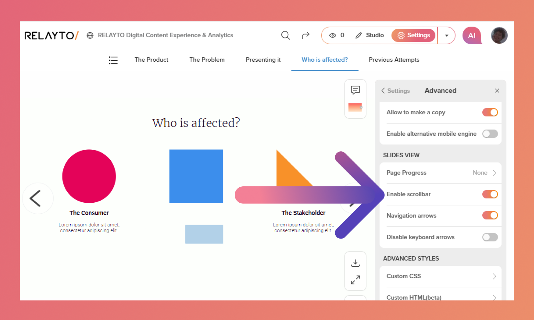The width and height of the screenshot is (534, 320).
Task: Click the light blue rectangle on slide
Action: pyautogui.click(x=204, y=234)
